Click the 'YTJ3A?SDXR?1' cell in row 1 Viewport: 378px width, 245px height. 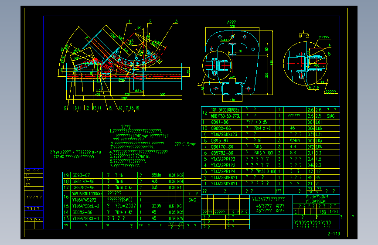[x=224, y=184]
